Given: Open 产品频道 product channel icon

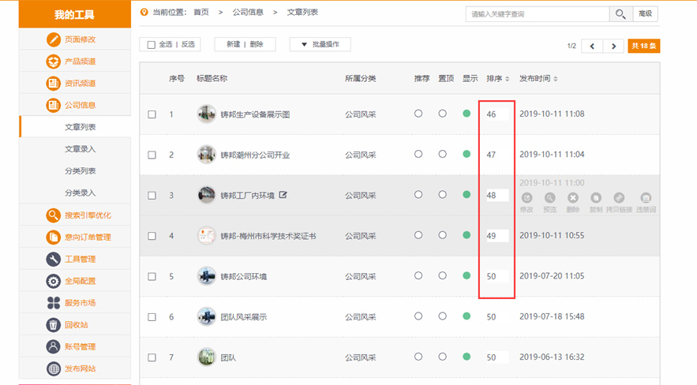Looking at the screenshot, I should click(54, 62).
